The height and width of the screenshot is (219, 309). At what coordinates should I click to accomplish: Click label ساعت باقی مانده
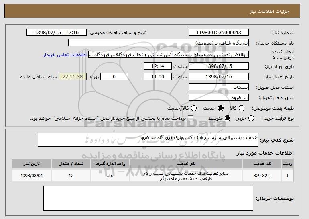pyautogui.click(x=39, y=77)
